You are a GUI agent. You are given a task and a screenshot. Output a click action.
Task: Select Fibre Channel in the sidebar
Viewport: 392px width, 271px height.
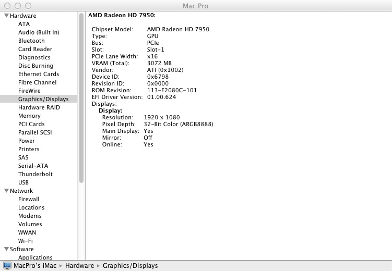tap(37, 82)
